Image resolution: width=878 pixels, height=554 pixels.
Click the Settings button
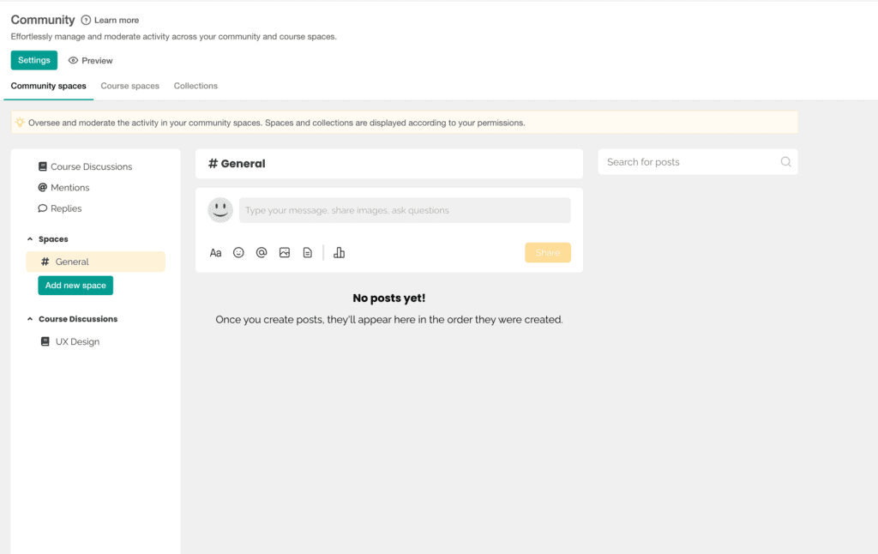click(34, 61)
